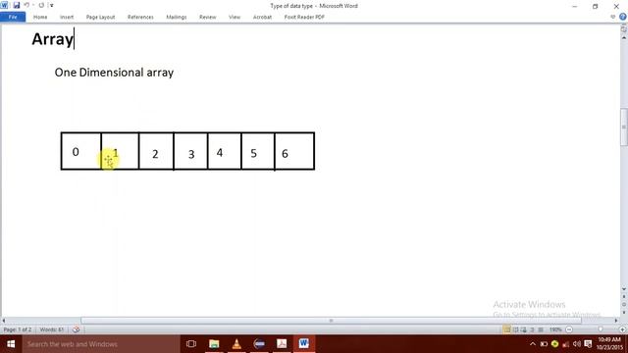Image resolution: width=628 pixels, height=353 pixels.
Task: Select array cell labeled 2
Action: pos(156,151)
